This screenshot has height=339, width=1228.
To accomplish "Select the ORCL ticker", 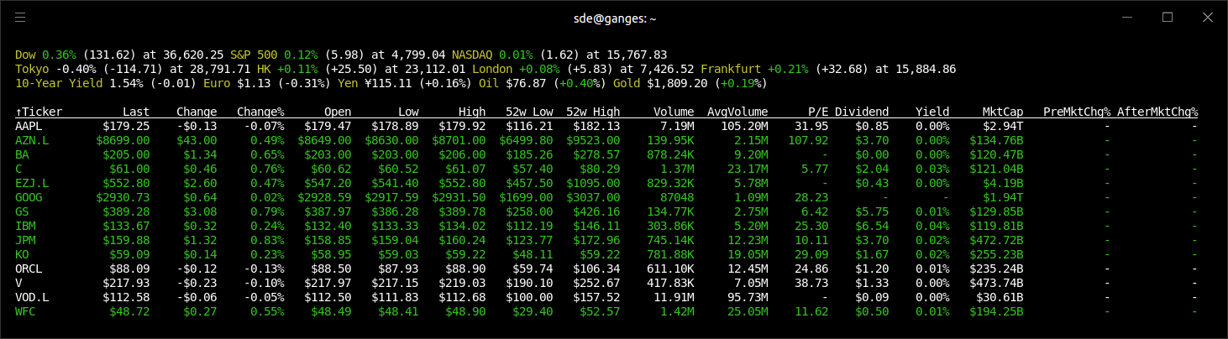I will point(29,269).
